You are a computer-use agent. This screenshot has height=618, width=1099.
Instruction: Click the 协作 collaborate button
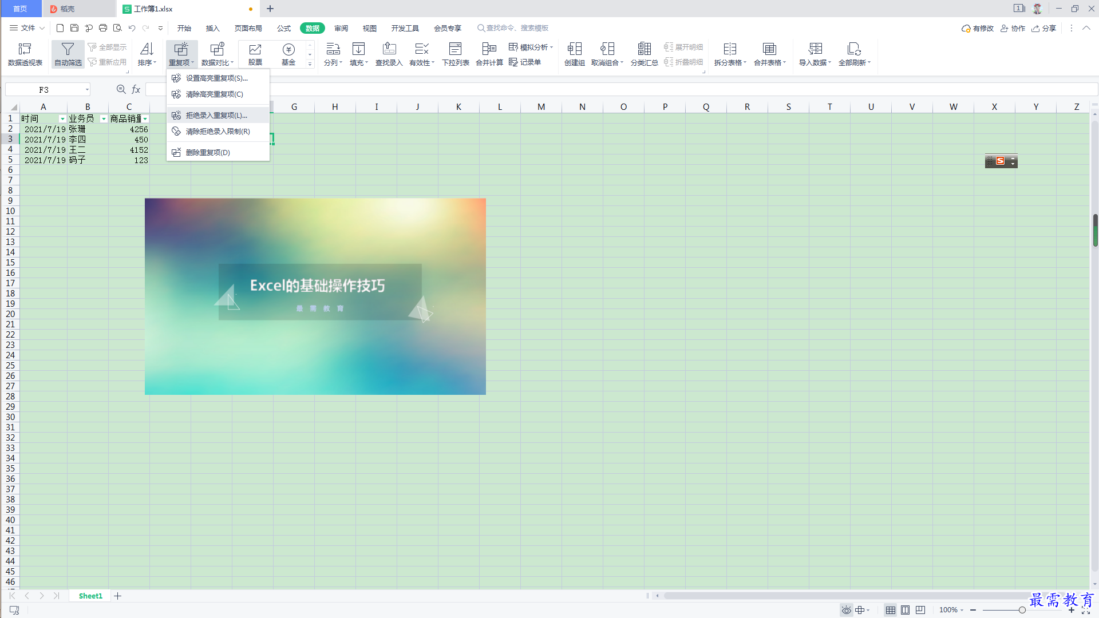coord(1013,28)
